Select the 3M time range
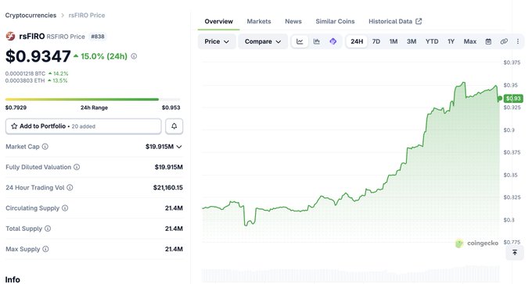The image size is (532, 284). (412, 41)
